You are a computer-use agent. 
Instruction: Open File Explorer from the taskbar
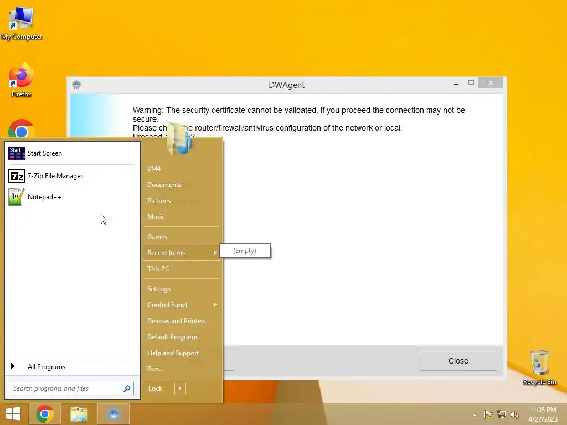click(79, 414)
